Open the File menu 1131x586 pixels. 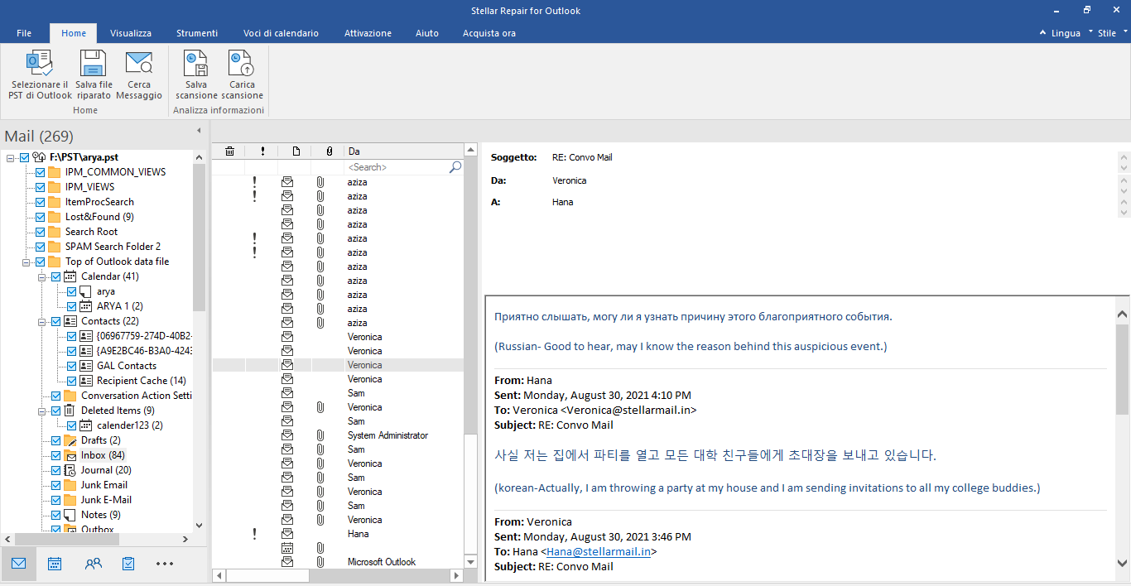point(24,33)
